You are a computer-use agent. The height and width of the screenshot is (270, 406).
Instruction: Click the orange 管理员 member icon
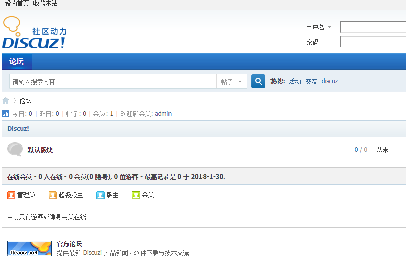11,195
